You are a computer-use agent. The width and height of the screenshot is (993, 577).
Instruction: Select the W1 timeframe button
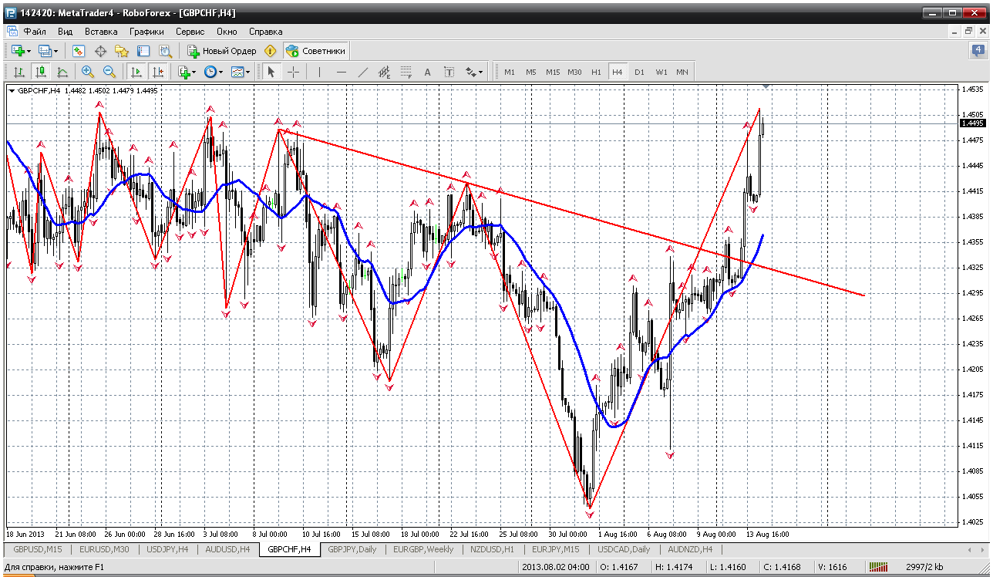click(661, 72)
